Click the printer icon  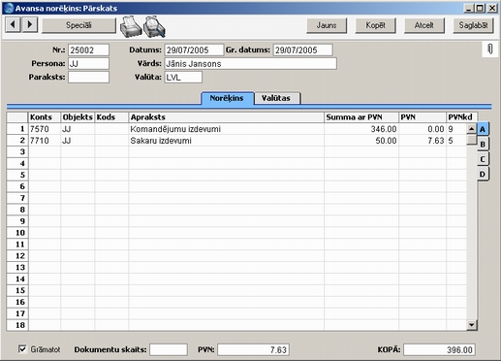pyautogui.click(x=131, y=27)
